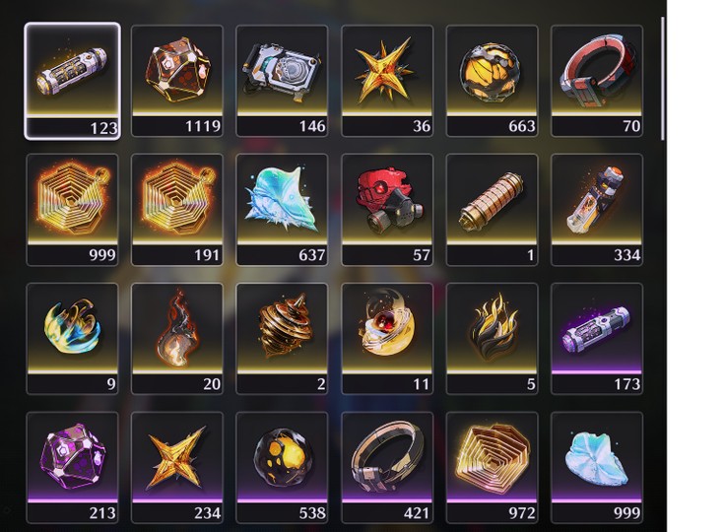Click the inventory vertical scrollbar
725x532 pixels.
[x=663, y=79]
